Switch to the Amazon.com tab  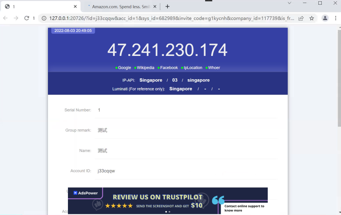[120, 7]
